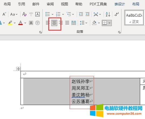Apply the yellow text highlight color
This screenshot has height=119, width=145.
pos(10,23)
